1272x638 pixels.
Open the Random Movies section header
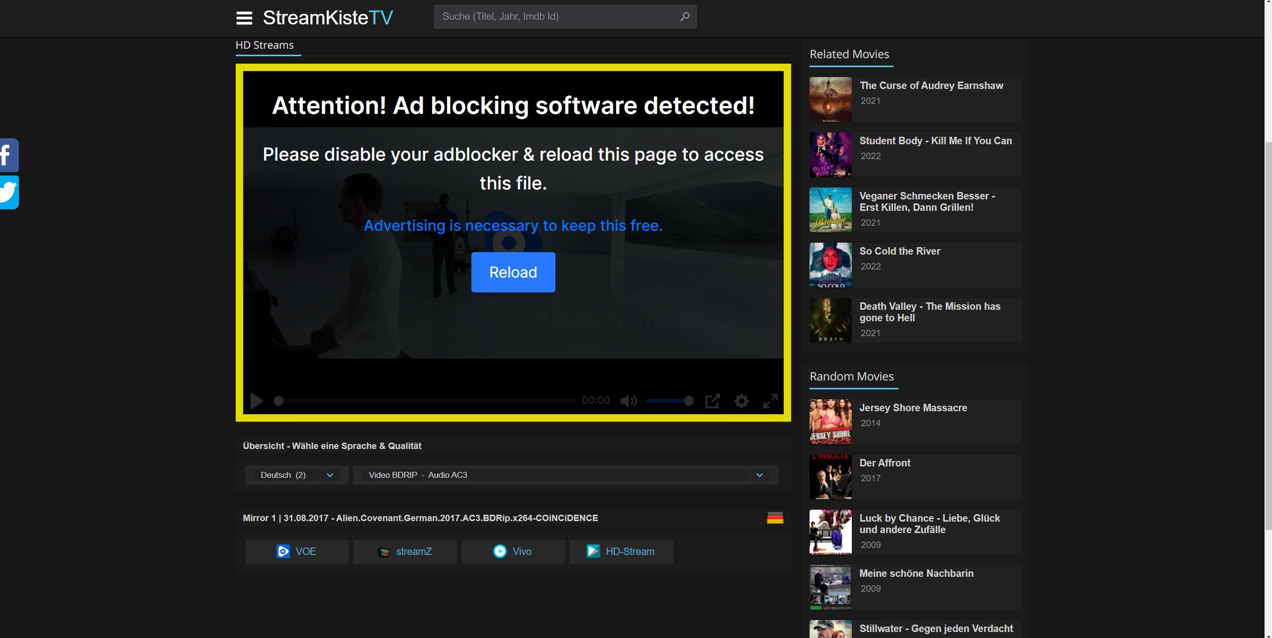pos(852,376)
